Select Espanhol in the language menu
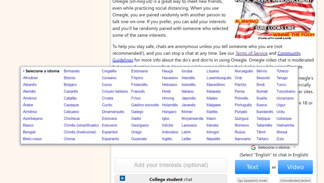Screen dimensions: 324x183 109,132
